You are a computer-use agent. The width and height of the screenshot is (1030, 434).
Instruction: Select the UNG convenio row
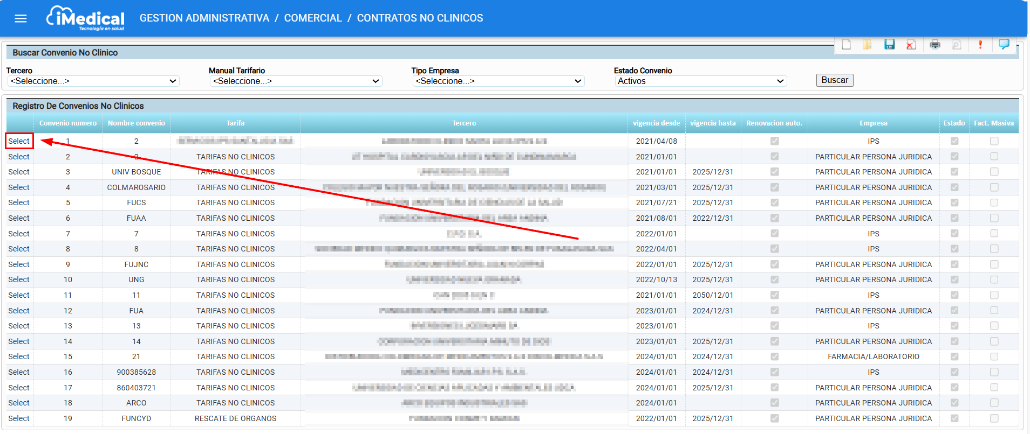(19, 279)
